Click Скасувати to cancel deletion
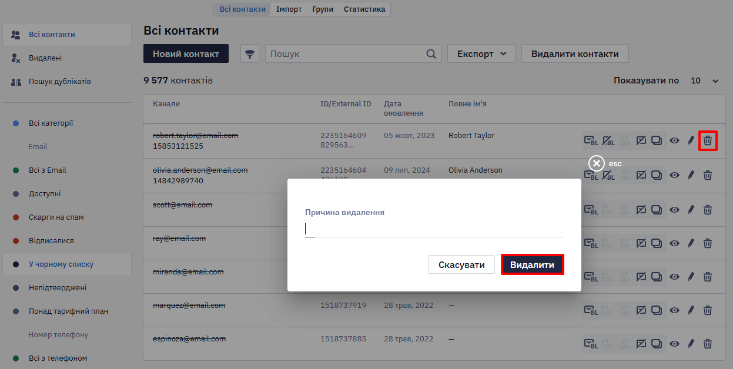 pos(461,264)
